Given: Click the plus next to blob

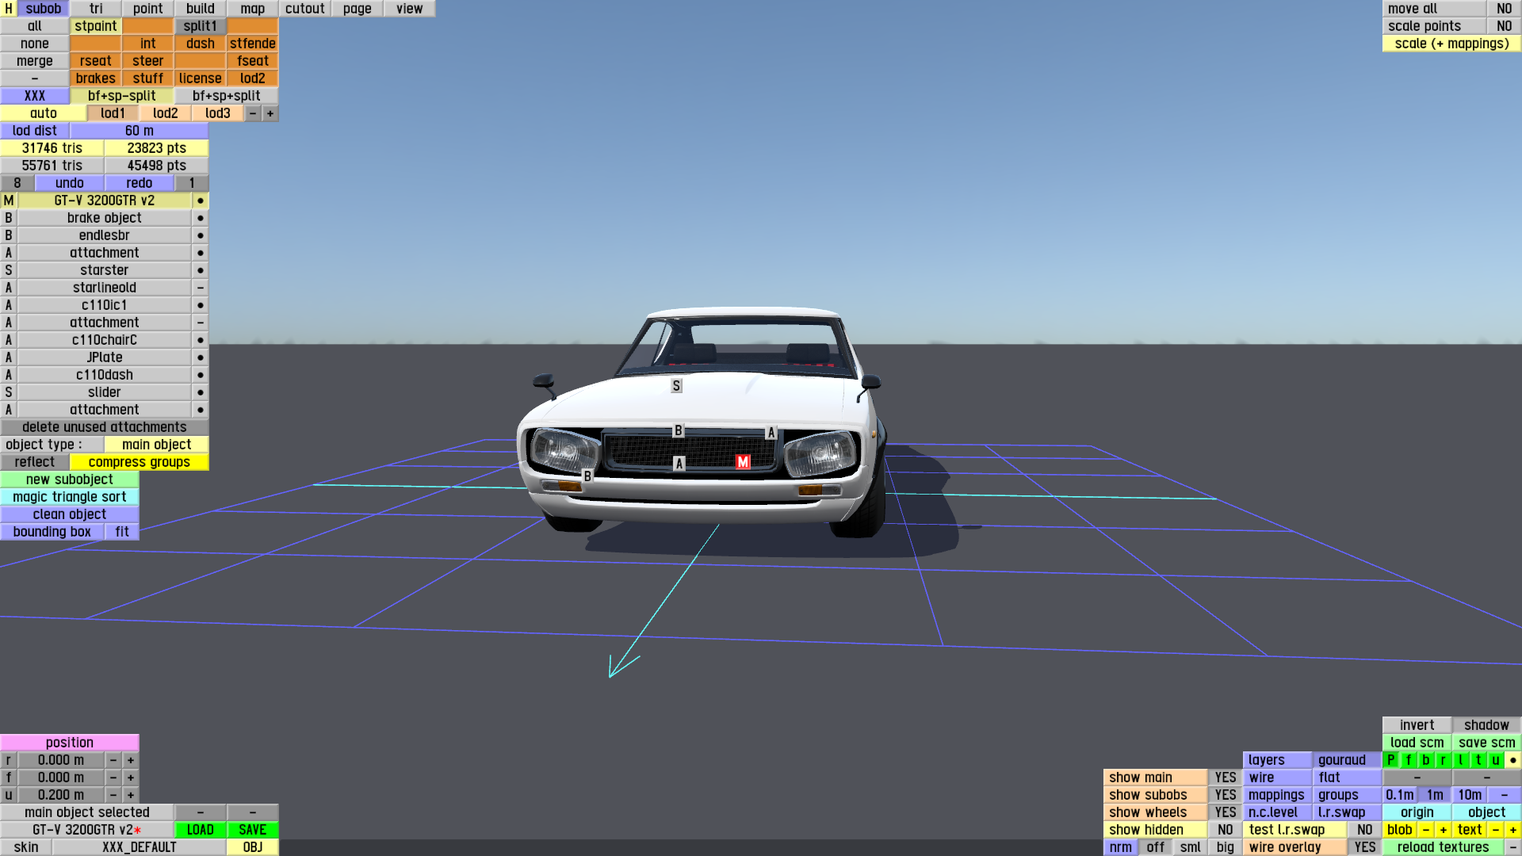Looking at the screenshot, I should [1444, 830].
